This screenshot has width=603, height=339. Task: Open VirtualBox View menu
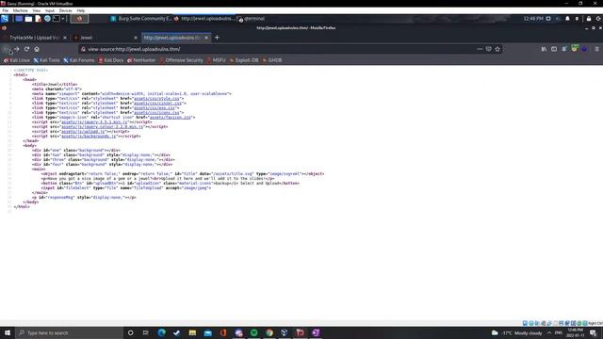(x=36, y=10)
